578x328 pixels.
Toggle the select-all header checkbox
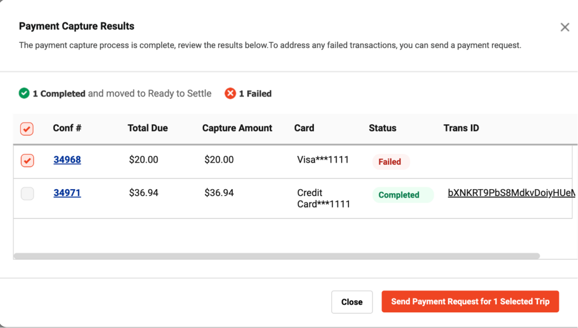(27, 129)
